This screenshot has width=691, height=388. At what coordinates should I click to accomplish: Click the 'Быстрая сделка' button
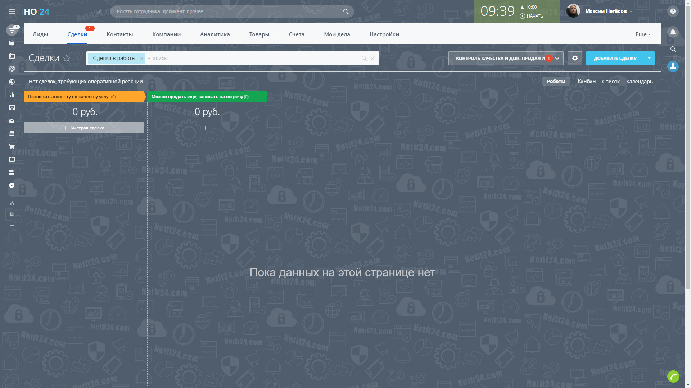tap(84, 128)
